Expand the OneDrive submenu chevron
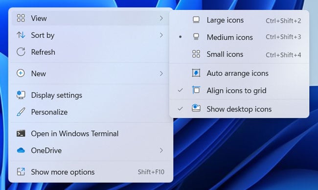Image resolution: width=318 pixels, height=190 pixels. coord(161,150)
